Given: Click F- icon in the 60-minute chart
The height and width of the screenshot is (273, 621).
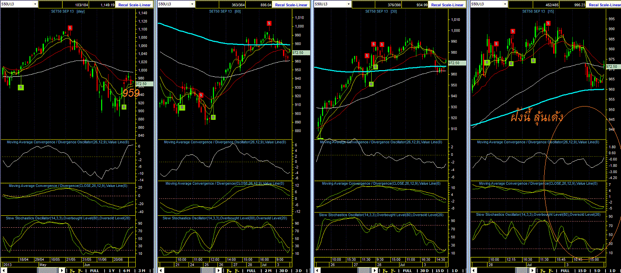Looking at the screenshot, I should pos(237,270).
